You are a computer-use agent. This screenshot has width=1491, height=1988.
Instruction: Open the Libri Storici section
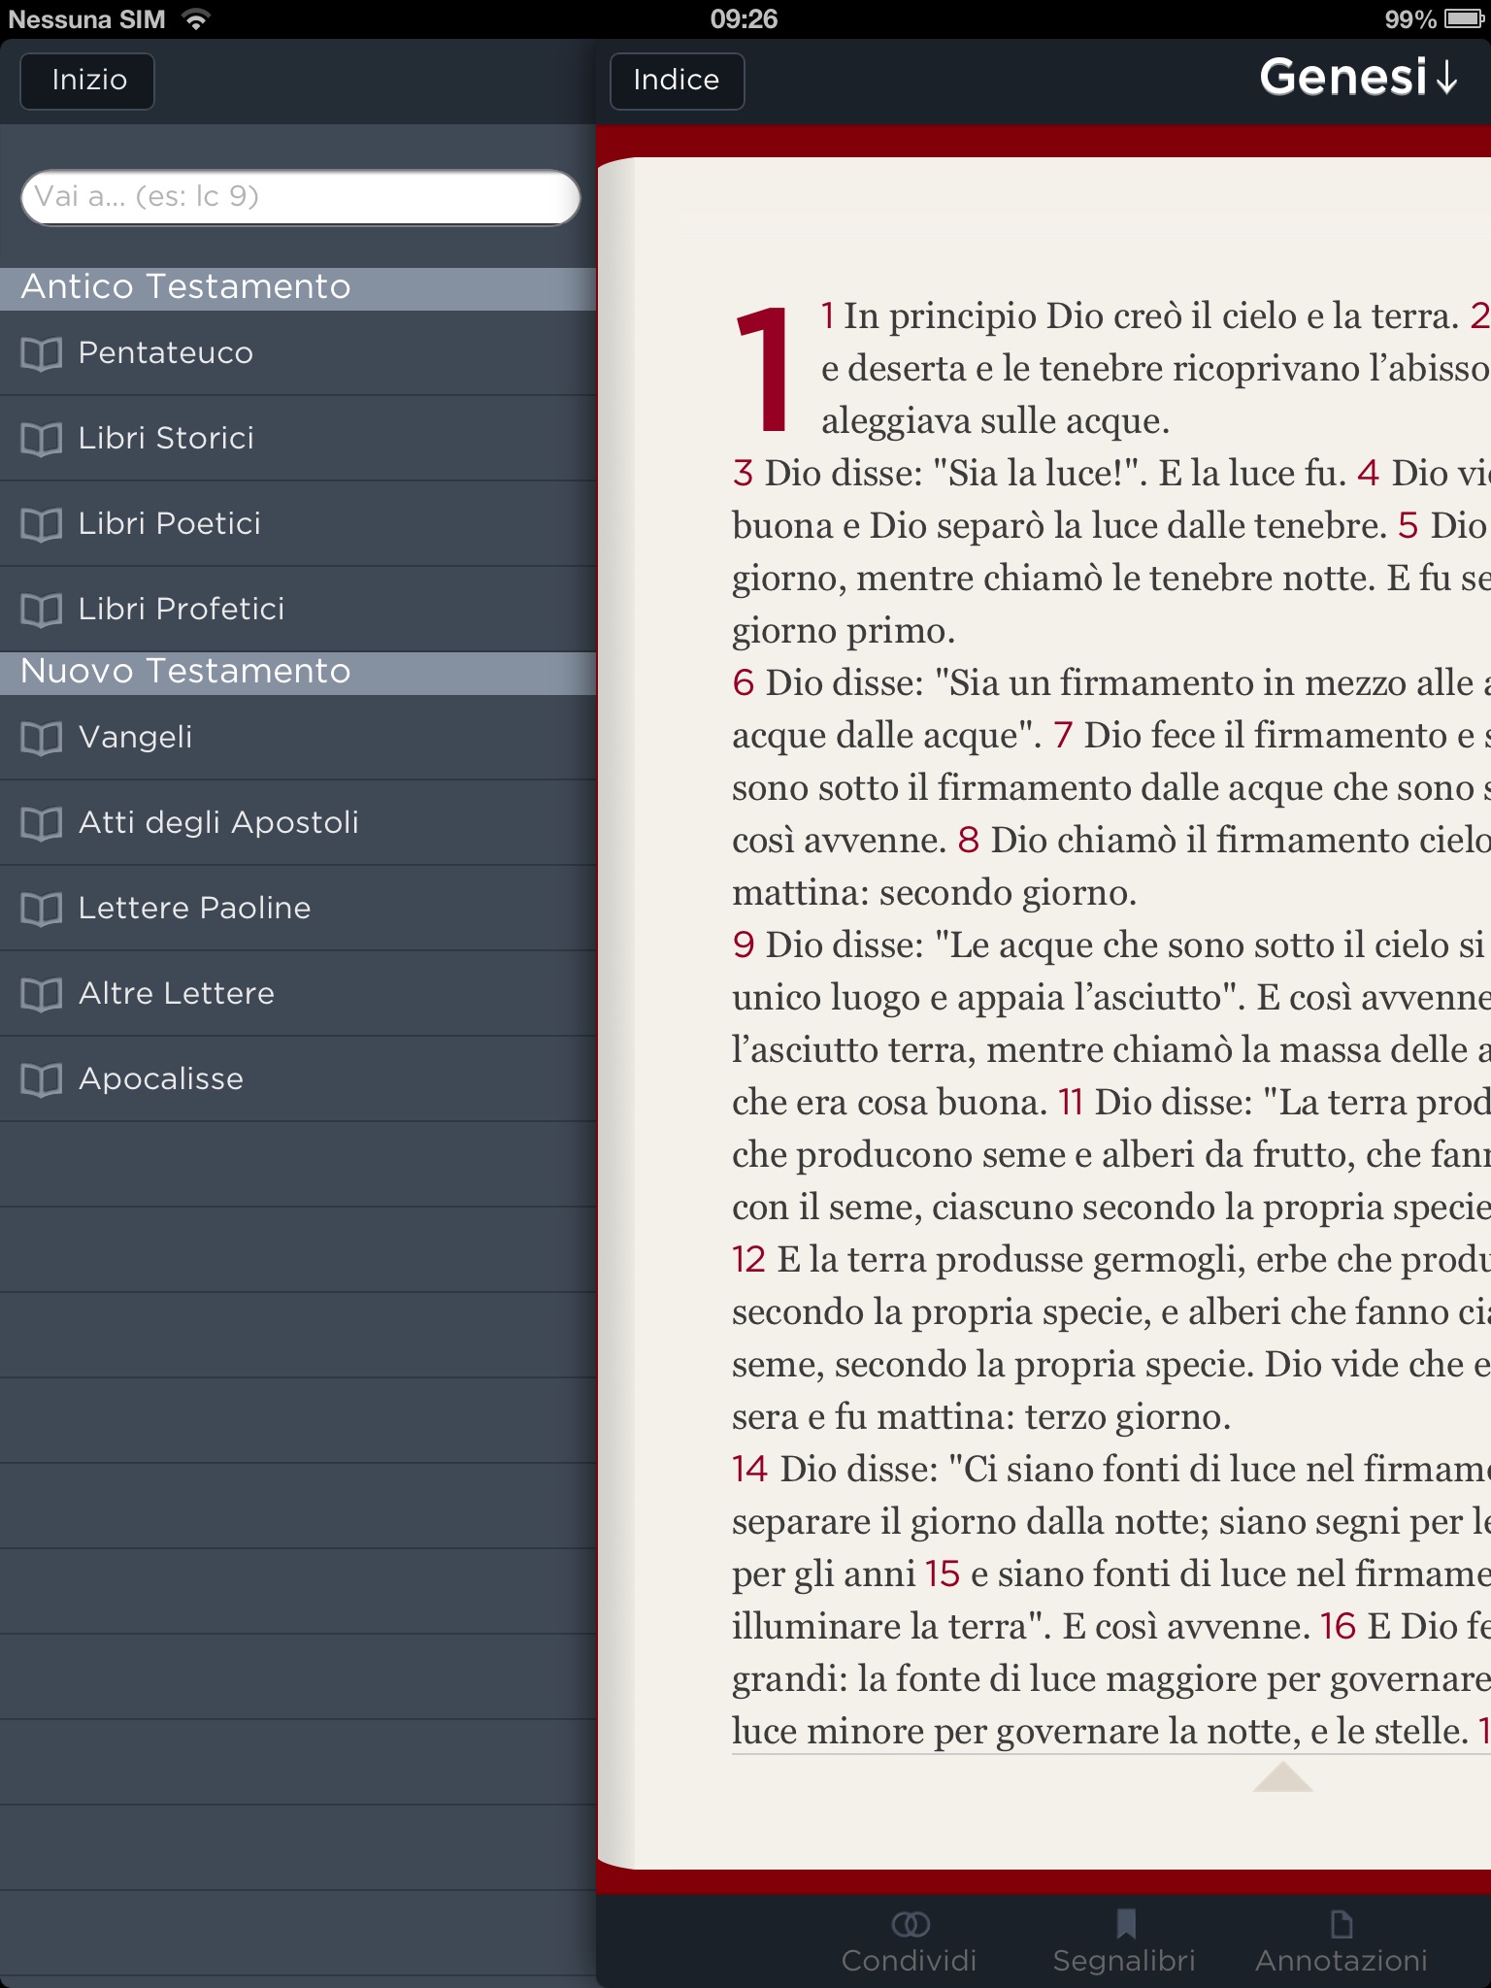click(x=298, y=439)
